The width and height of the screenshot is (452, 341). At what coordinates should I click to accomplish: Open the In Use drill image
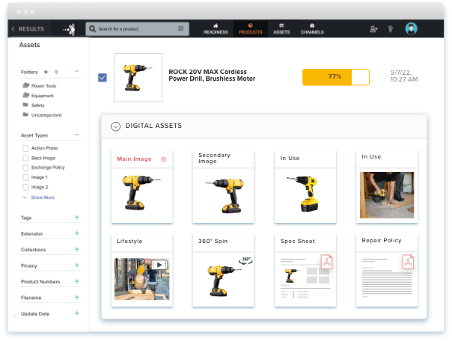[x=304, y=194]
